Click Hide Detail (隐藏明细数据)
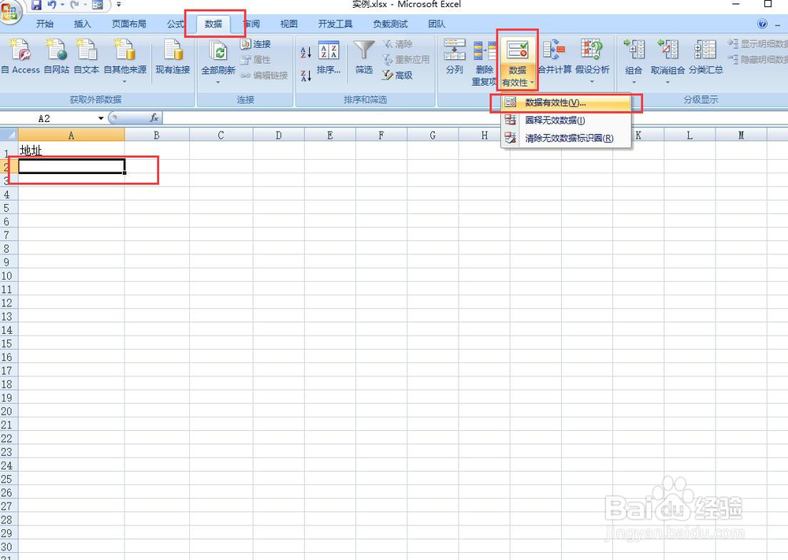The width and height of the screenshot is (788, 560). (x=758, y=60)
